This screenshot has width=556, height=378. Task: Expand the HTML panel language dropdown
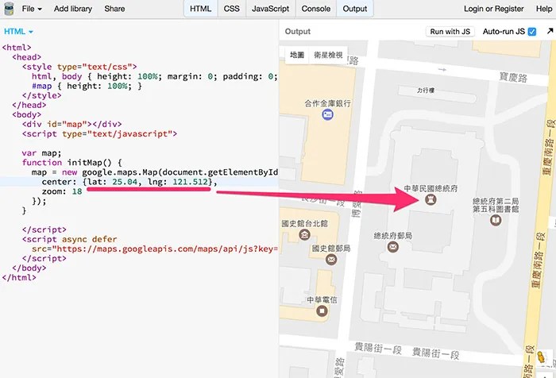pyautogui.click(x=18, y=32)
